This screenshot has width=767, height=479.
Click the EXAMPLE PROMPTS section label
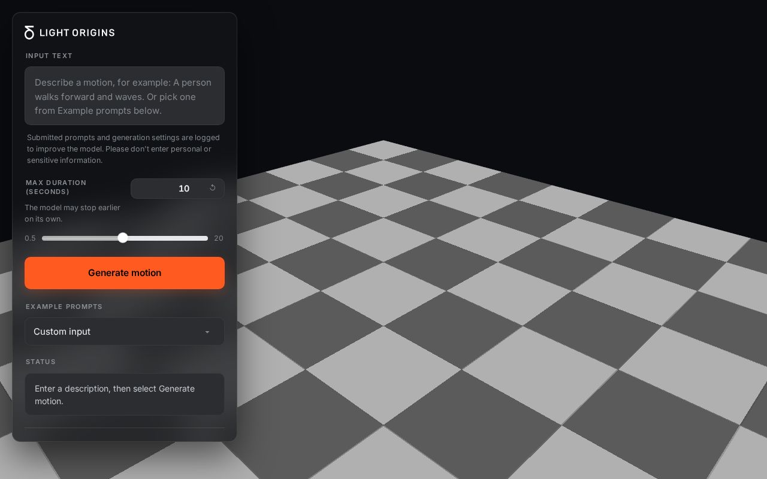point(64,307)
